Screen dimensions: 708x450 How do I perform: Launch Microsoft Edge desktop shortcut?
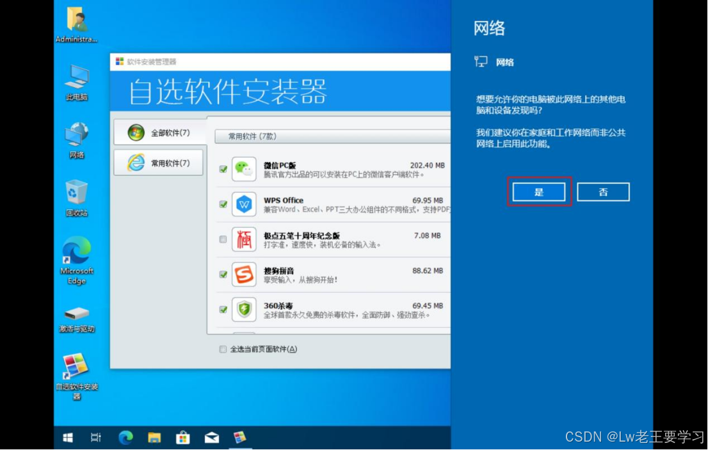click(x=76, y=261)
